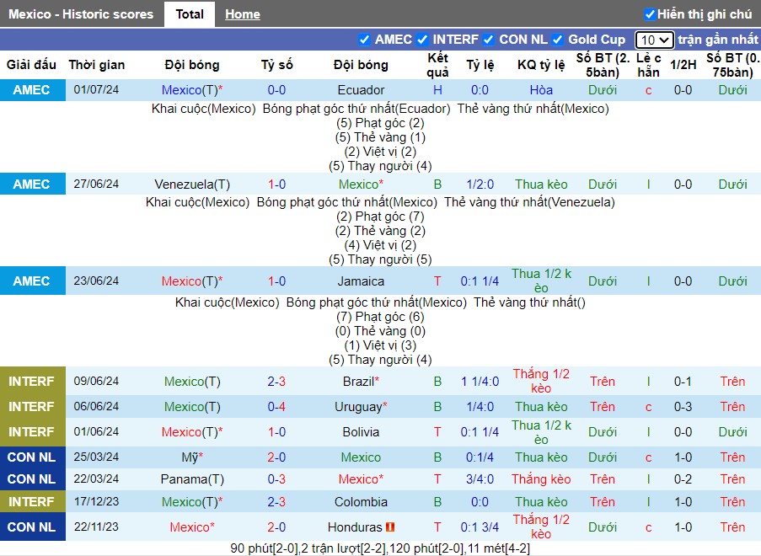Open the Panama(T) team link
The image size is (761, 556).
192,479
